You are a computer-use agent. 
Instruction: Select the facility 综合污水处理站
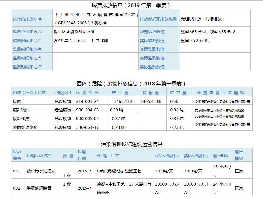pos(41,171)
